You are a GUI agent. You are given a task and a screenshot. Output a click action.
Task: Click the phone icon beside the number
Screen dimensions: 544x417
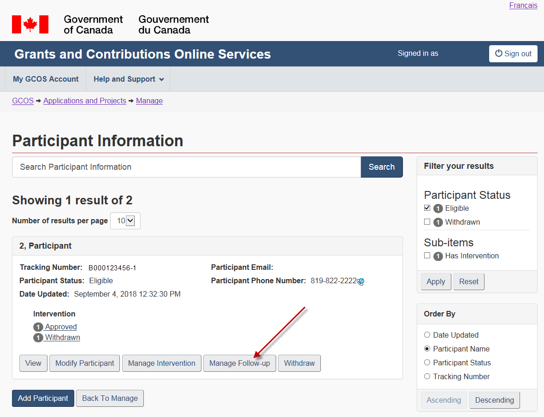[361, 281]
